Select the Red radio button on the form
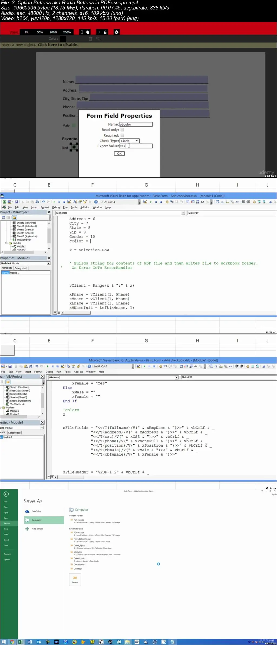Image resolution: width=277 pixels, height=645 pixels. (x=74, y=147)
